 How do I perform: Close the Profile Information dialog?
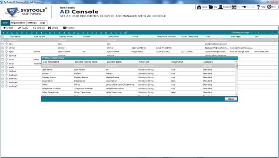(231, 99)
